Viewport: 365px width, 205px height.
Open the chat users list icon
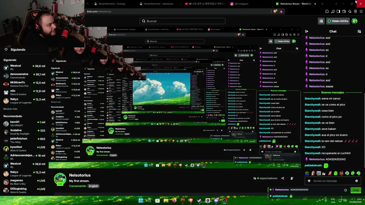pos(359,31)
